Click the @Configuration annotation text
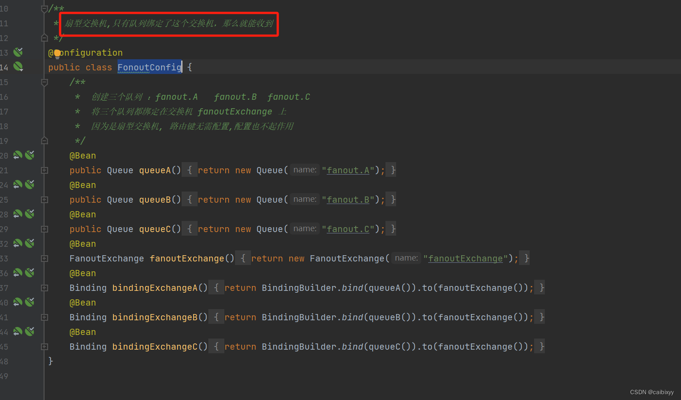Viewport: 681px width, 400px height. click(85, 53)
